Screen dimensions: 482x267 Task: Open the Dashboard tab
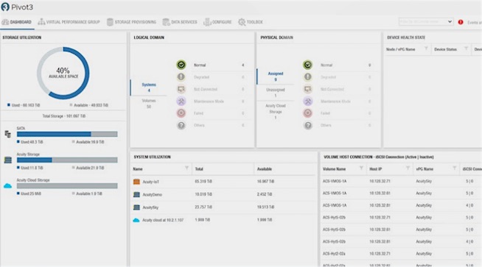(17, 22)
